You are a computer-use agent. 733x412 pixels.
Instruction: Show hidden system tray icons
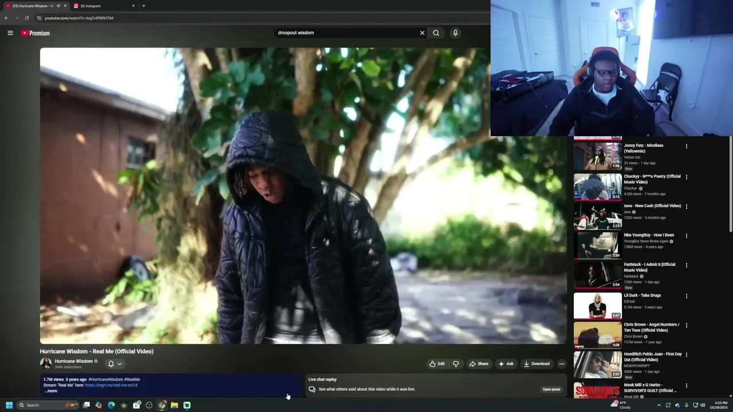coord(659,405)
